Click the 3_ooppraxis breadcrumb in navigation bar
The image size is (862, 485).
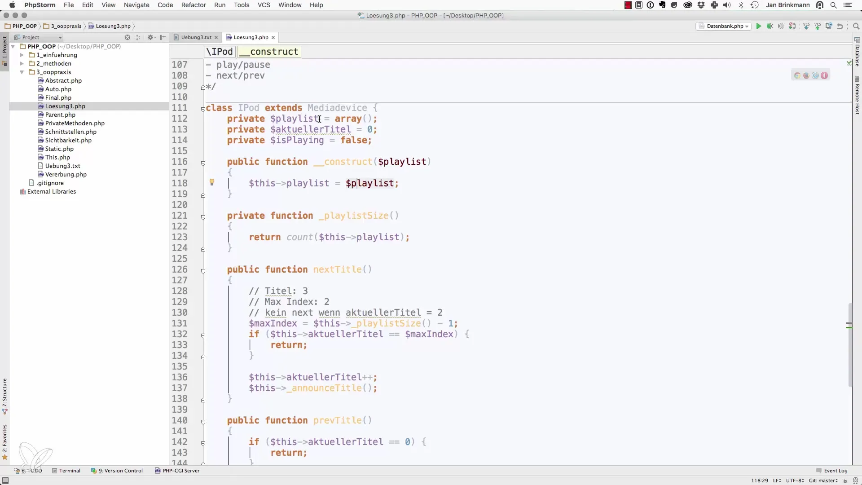[62, 26]
